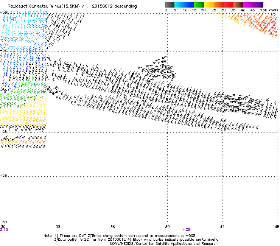Screen dimensions: 280x246
Task: Click the blue 10-15 knots legend segment
Action: pos(189,5)
